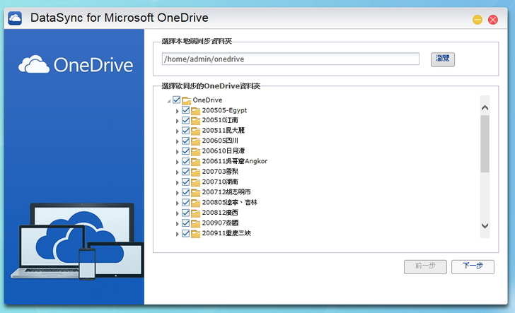This screenshot has height=313, width=515.
Task: Click the 200505-Egypt folder icon
Action: pyautogui.click(x=195, y=110)
